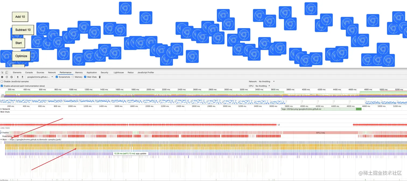Click the 4000 ms mark on overview ruler

(x=306, y=89)
